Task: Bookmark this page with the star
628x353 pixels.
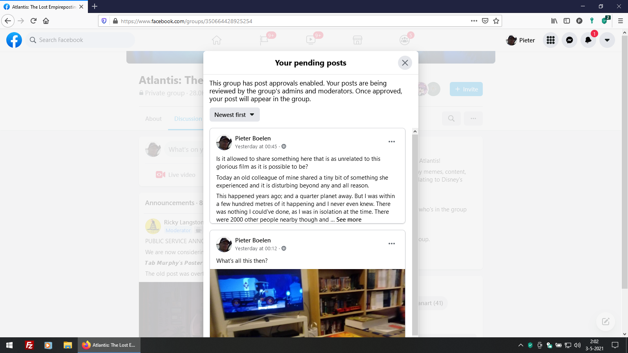Action: (x=496, y=21)
